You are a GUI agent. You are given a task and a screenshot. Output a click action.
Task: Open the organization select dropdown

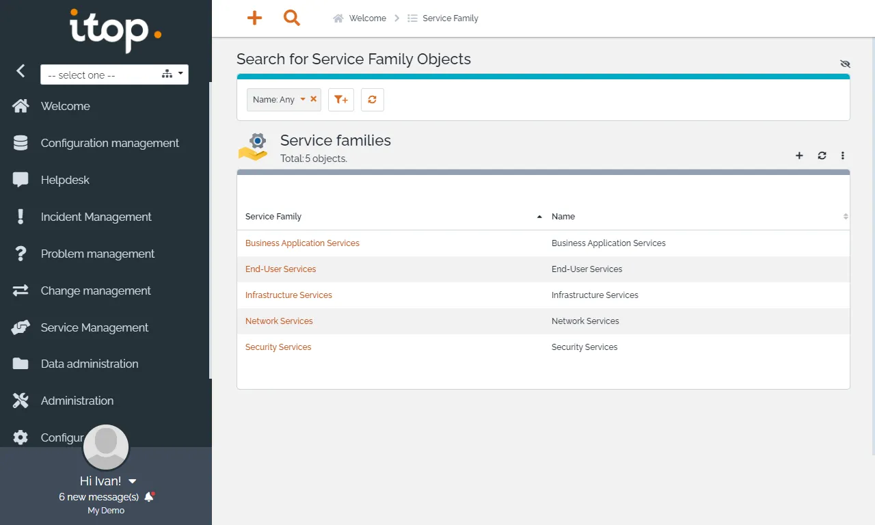tap(114, 75)
